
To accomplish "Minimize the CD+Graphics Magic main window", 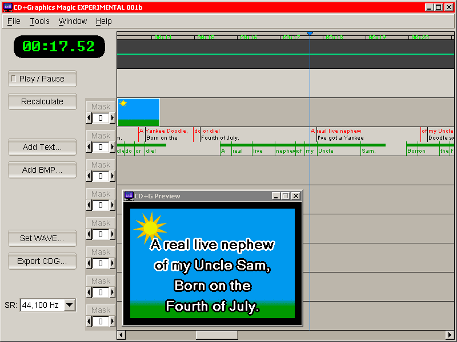I will click(429, 7).
